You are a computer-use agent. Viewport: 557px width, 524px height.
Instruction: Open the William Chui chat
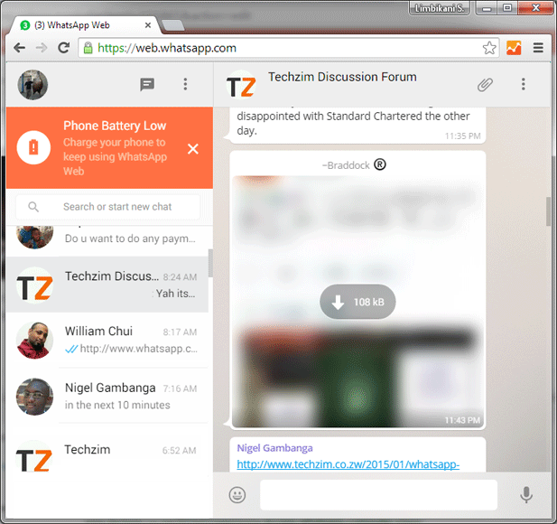pyautogui.click(x=107, y=341)
